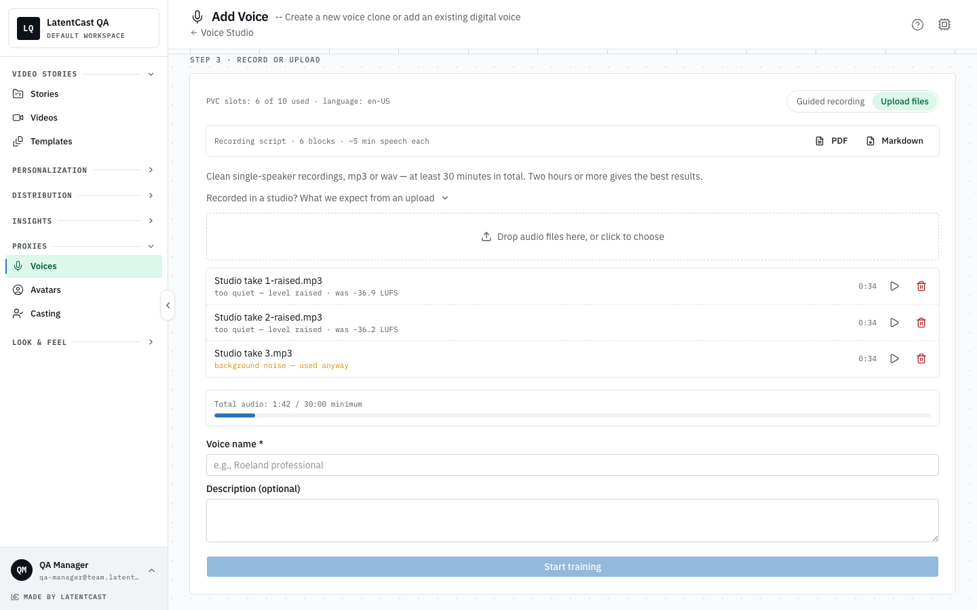Viewport: 977px width, 610px height.
Task: Download the recording script as PDF
Action: point(832,141)
